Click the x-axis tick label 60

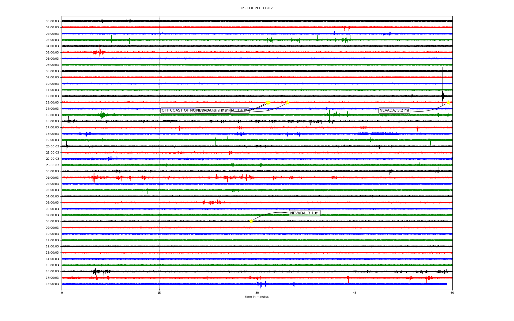pyautogui.click(x=452, y=293)
